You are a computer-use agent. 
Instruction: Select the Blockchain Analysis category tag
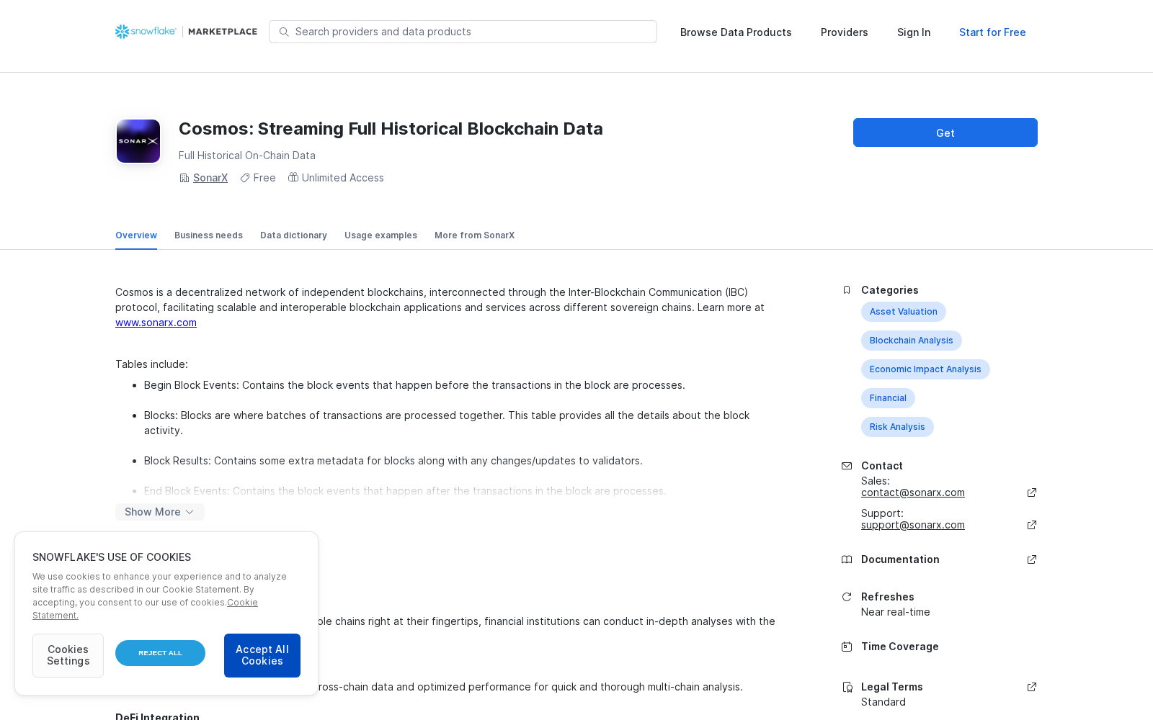(912, 341)
